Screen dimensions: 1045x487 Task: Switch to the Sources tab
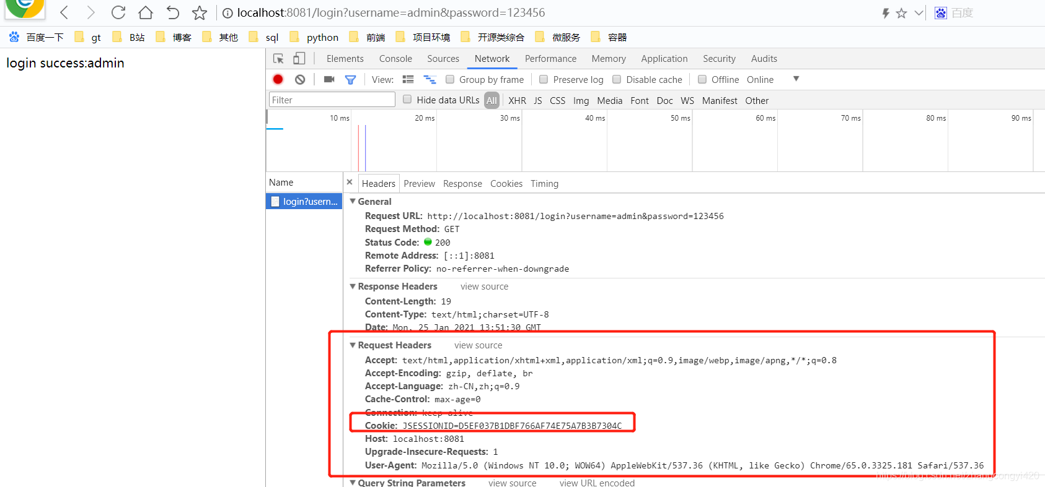[x=443, y=59]
